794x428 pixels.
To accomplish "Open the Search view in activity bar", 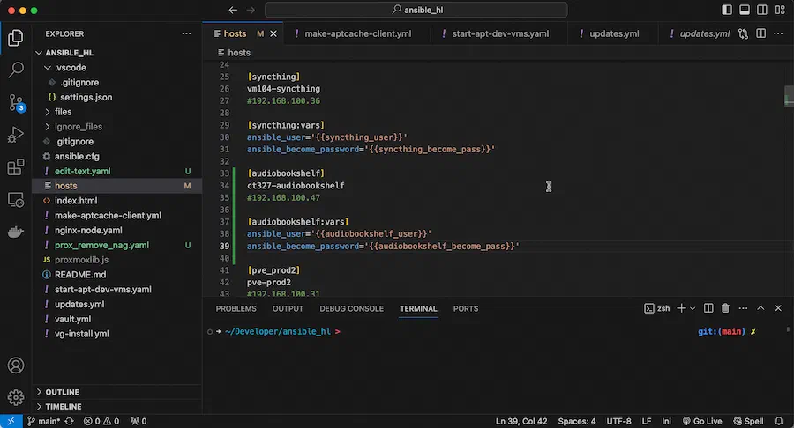I will point(16,70).
